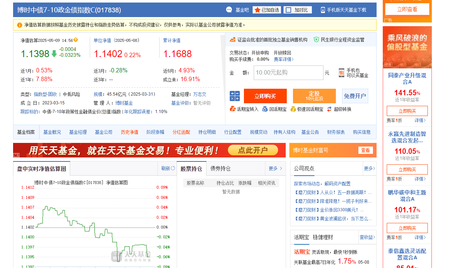This screenshot has width=466, height=268.
Task: Expand 更多 in holdings panel
Action: (x=276, y=168)
